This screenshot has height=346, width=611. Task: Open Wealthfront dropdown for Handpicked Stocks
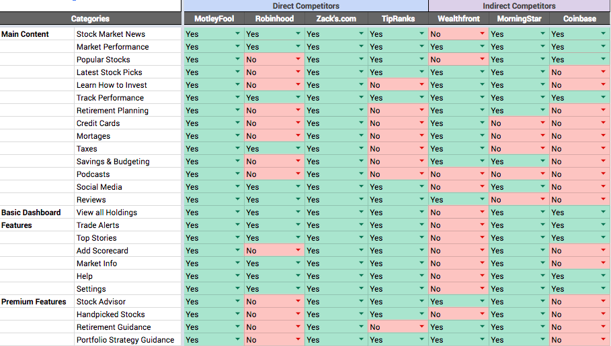click(x=482, y=314)
